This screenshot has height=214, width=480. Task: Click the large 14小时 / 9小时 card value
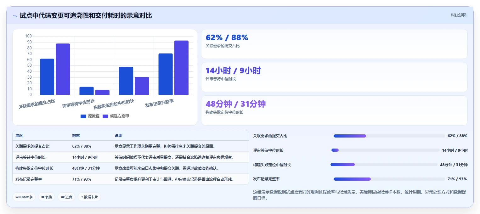tap(233, 71)
